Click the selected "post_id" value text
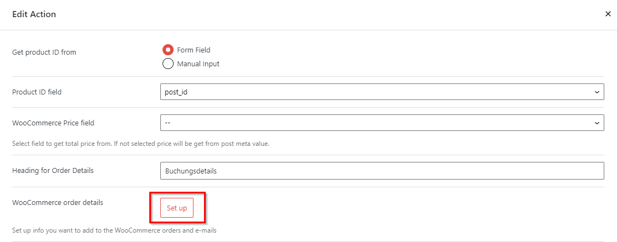This screenshot has height=242, width=617. click(x=176, y=92)
